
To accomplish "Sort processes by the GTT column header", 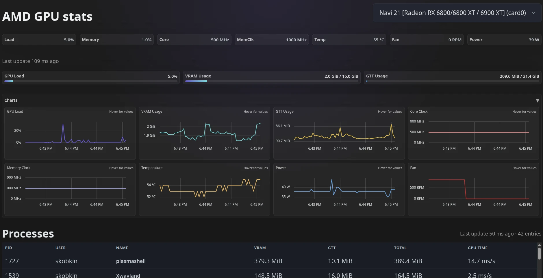I will click(332, 248).
